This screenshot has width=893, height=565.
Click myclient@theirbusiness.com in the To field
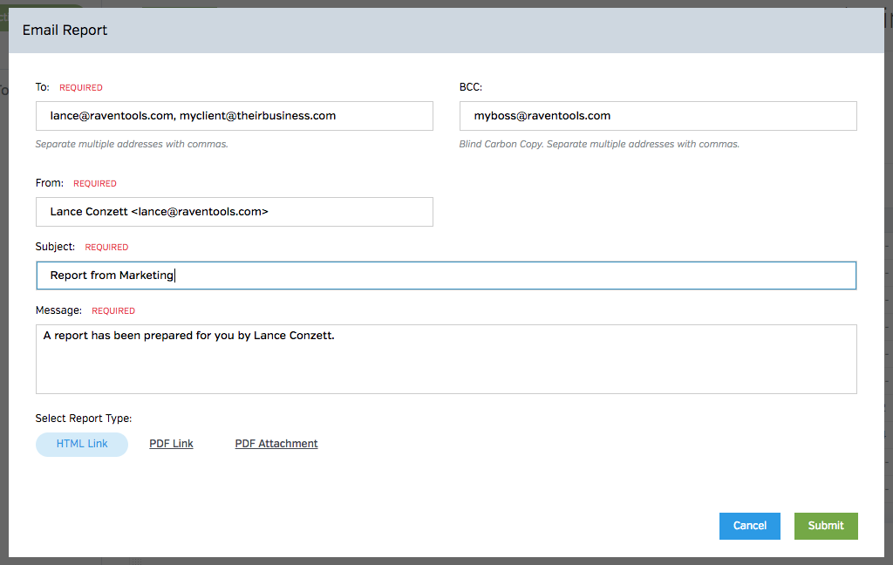click(x=257, y=116)
